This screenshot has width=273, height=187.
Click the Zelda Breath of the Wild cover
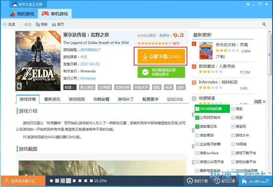pyautogui.click(x=38, y=61)
